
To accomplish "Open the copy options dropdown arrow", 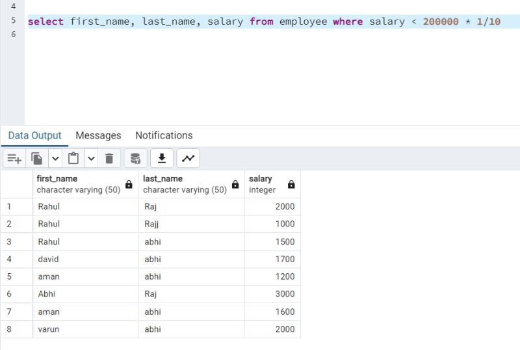I will pyautogui.click(x=55, y=158).
